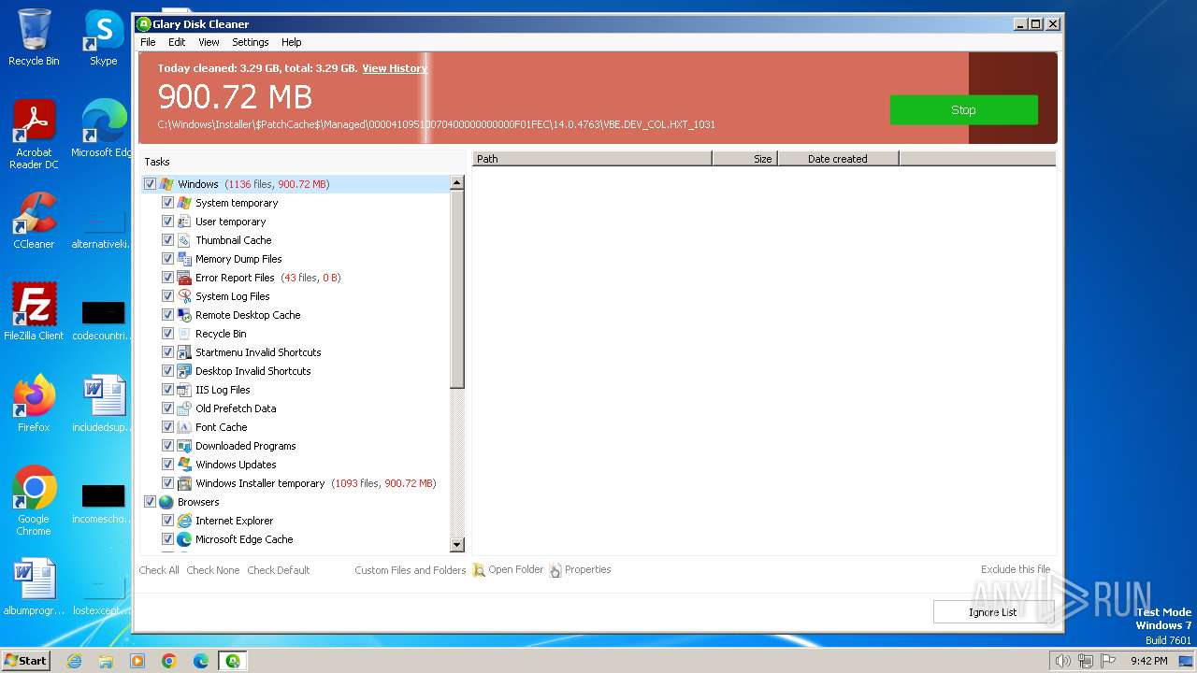The height and width of the screenshot is (673, 1197).
Task: Click the Old Prefetch Data icon
Action: point(184,408)
